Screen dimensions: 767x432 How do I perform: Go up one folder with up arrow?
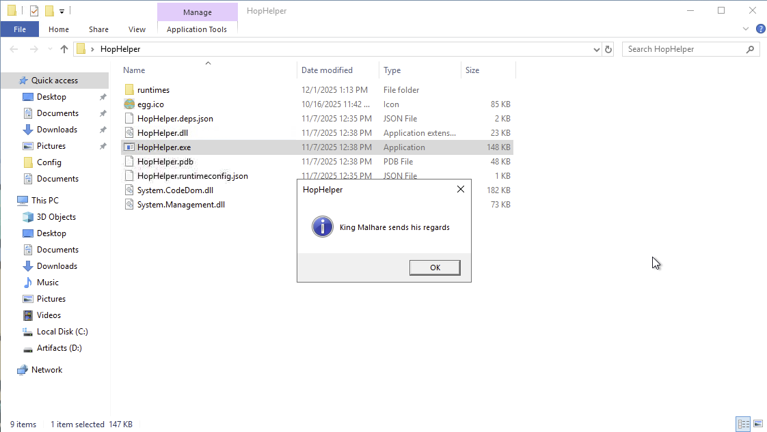64,49
